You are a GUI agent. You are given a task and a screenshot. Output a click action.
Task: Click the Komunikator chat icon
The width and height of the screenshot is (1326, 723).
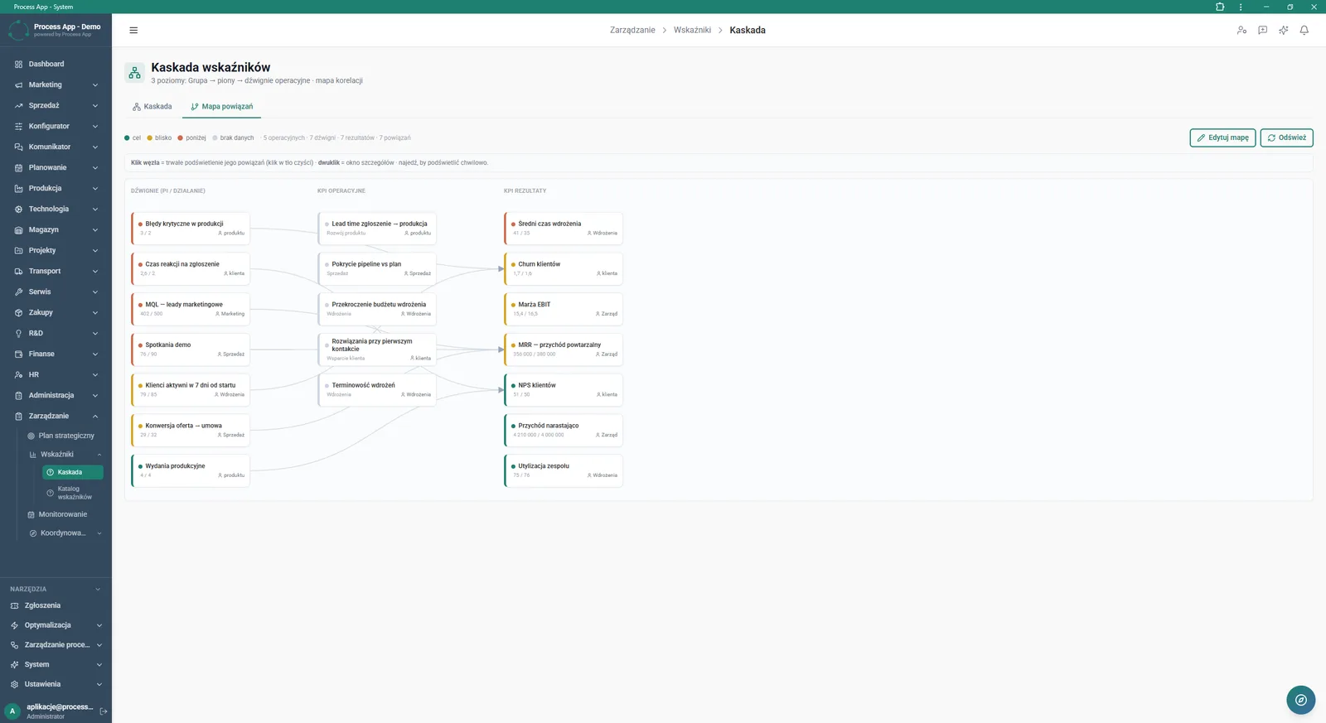[x=18, y=147]
